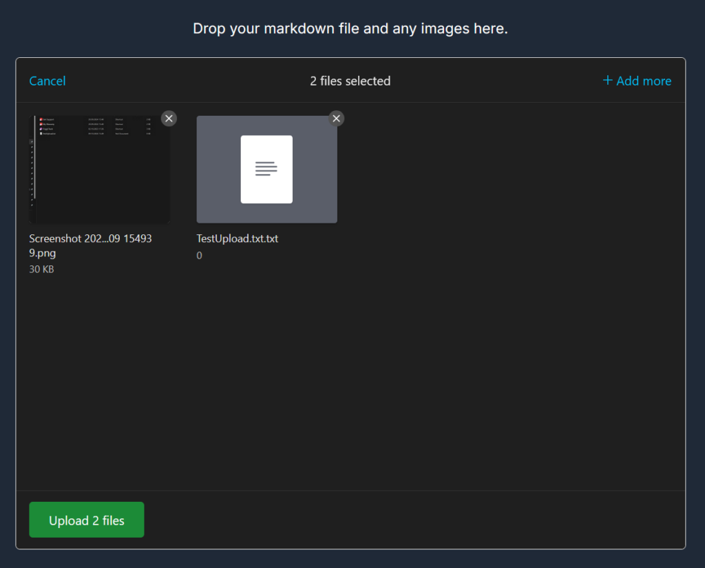Click the 0 size label under TestUpload
Viewport: 705px width, 568px height.
click(x=200, y=256)
